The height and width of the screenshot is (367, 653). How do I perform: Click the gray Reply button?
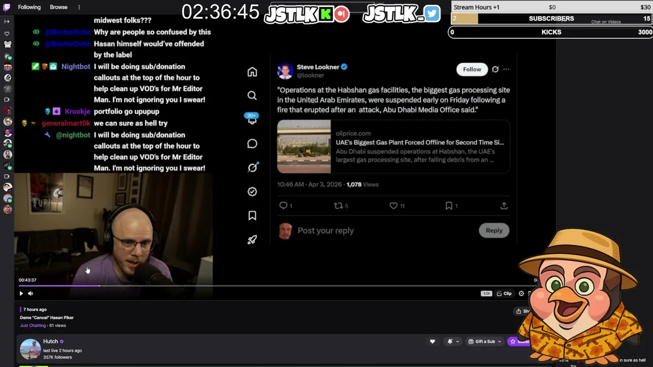click(494, 230)
